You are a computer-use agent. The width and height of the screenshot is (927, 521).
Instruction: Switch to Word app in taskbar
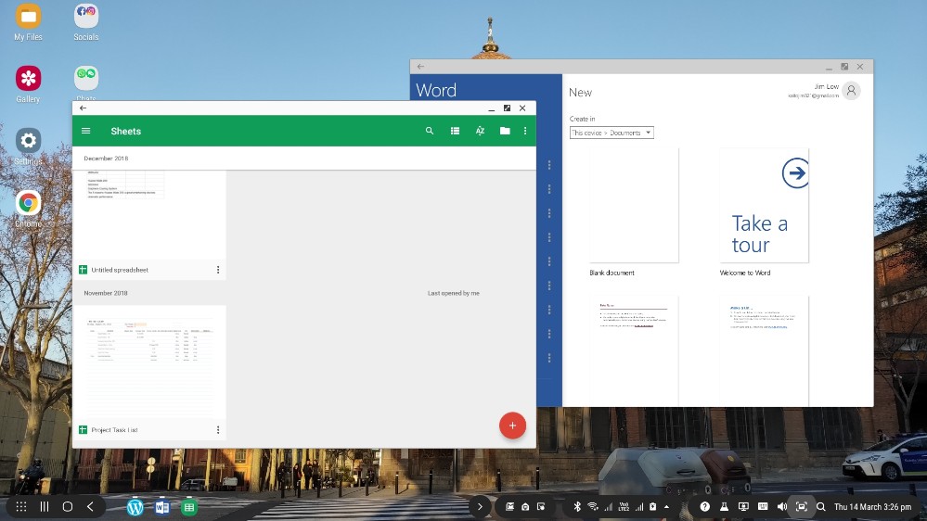[x=162, y=507]
